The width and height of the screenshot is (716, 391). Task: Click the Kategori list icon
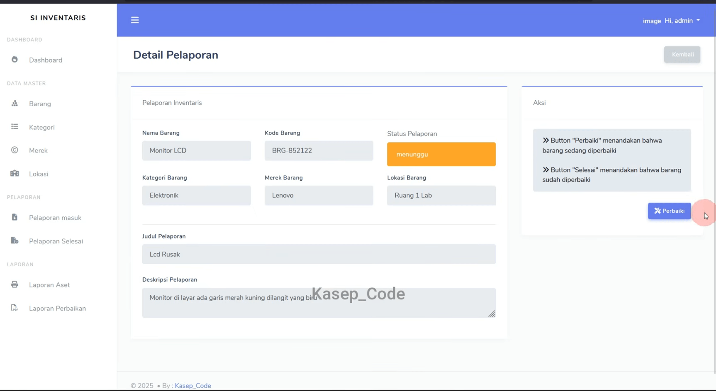[x=15, y=126]
